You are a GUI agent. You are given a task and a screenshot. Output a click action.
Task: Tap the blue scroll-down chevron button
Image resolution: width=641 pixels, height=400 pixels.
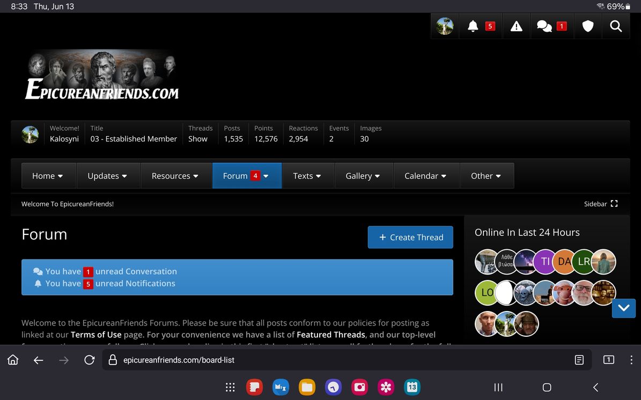[623, 308]
